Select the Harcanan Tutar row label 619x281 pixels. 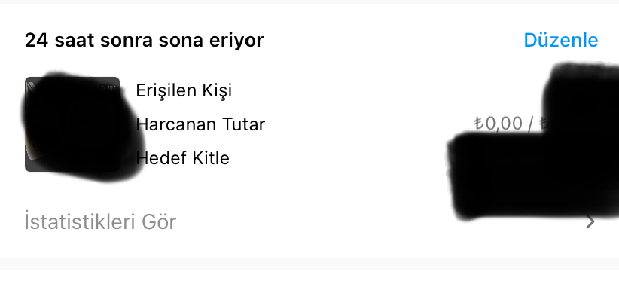pyautogui.click(x=200, y=124)
